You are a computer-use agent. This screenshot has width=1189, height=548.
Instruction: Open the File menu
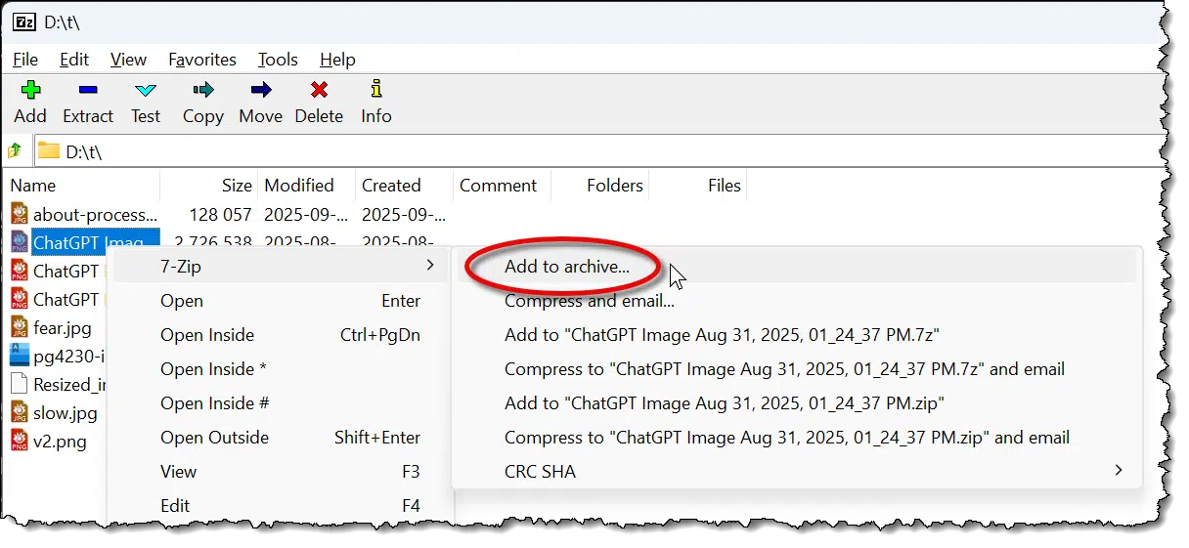[25, 60]
